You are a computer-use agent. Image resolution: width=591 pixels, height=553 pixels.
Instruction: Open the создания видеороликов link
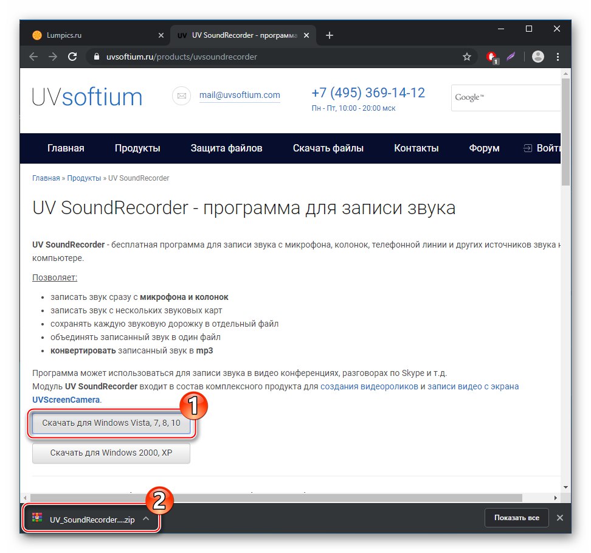[x=369, y=387]
